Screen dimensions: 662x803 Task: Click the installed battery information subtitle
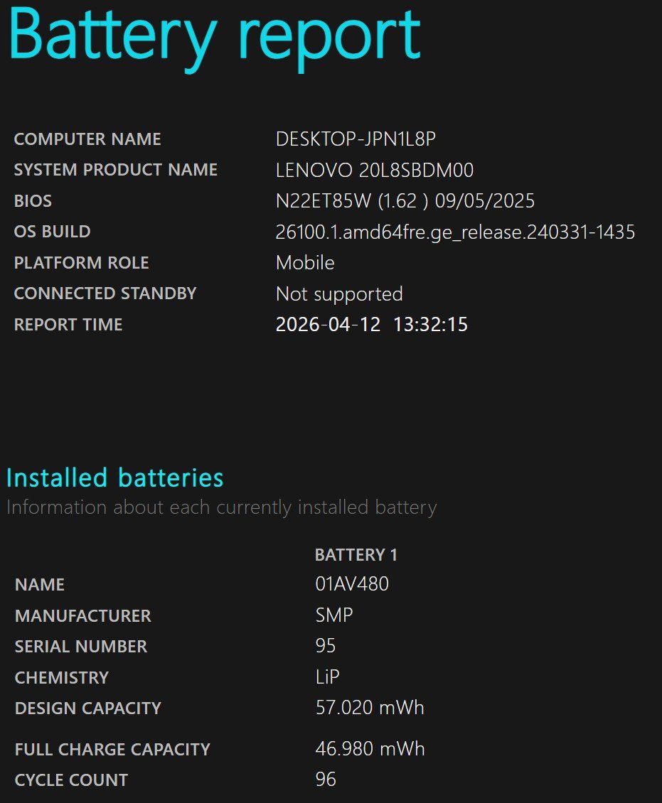pos(221,507)
